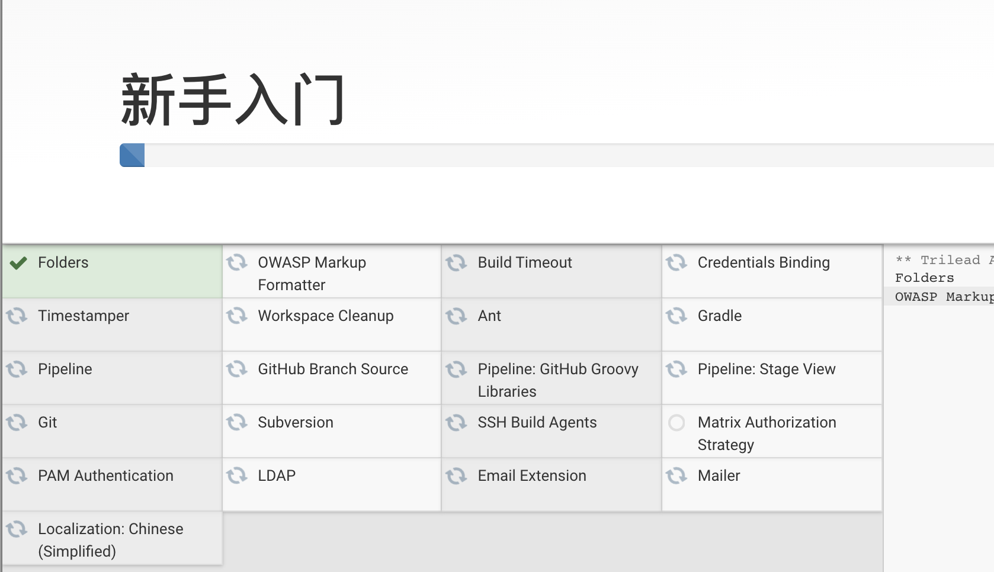Click the Folders line in install log
994x572 pixels.
(x=925, y=278)
